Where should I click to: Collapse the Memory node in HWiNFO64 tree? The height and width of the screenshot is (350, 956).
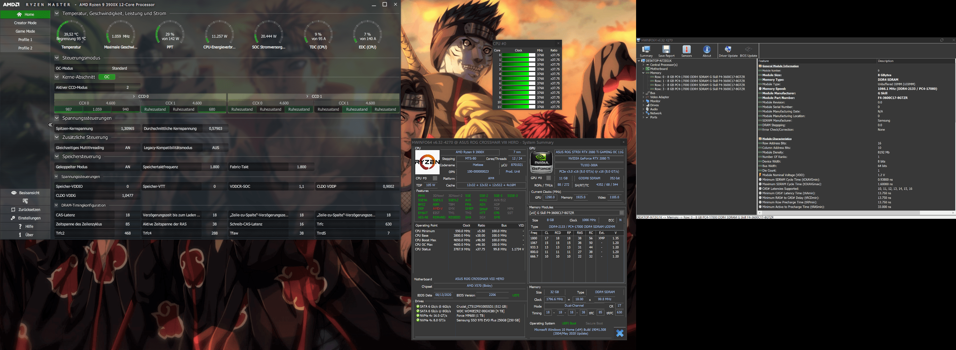tap(643, 73)
